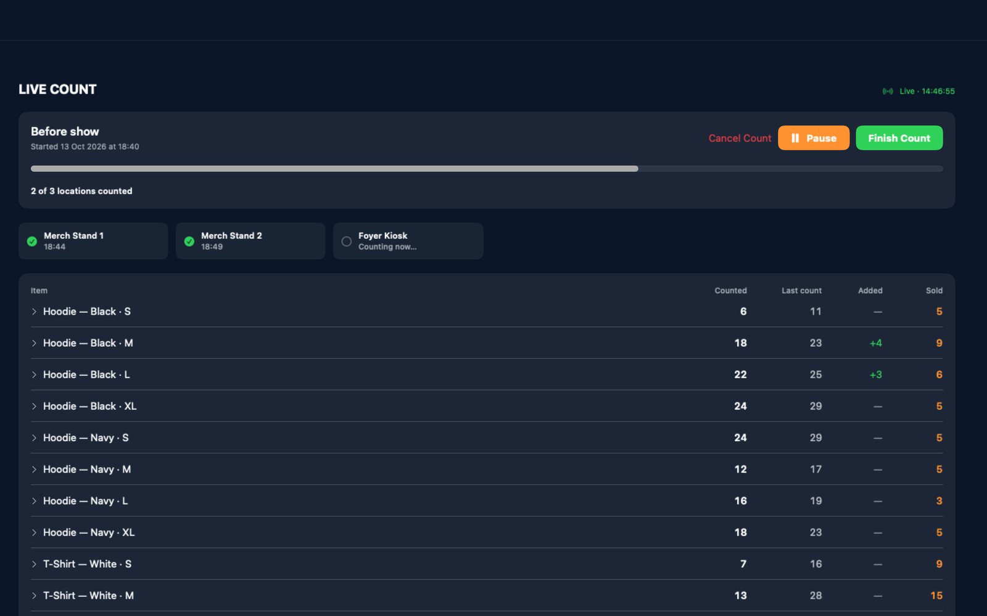The image size is (987, 616).
Task: Click the Sold column header
Action: 934,291
